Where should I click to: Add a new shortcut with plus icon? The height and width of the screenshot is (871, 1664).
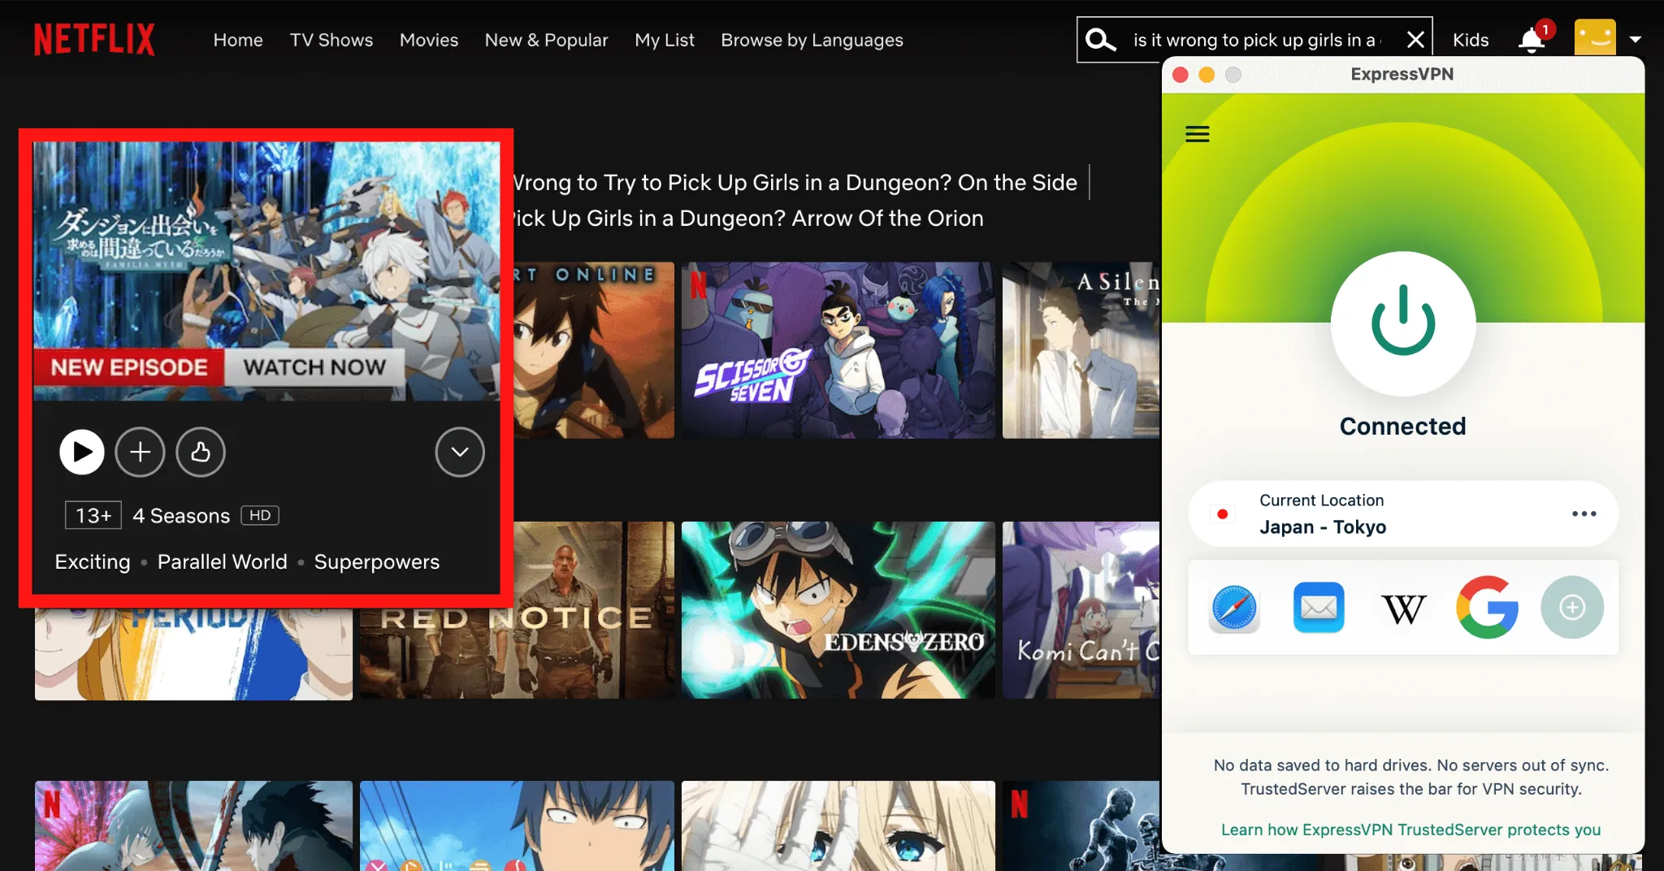(1572, 608)
